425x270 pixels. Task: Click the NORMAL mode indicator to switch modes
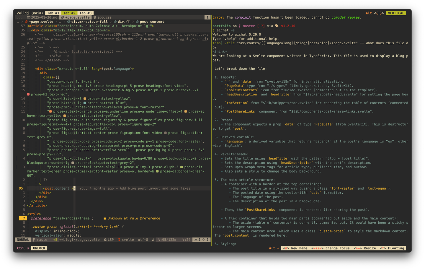22,239
